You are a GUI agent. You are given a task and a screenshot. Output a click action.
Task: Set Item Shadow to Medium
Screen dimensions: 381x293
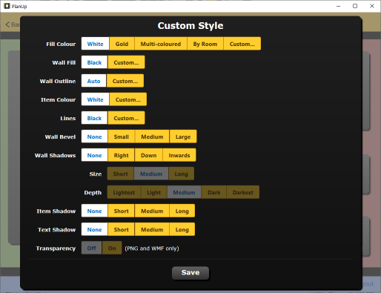[152, 211]
